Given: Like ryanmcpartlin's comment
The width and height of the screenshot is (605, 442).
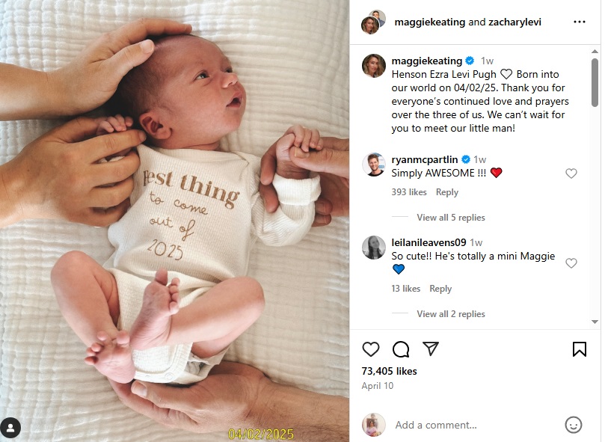Looking at the screenshot, I should click(571, 174).
